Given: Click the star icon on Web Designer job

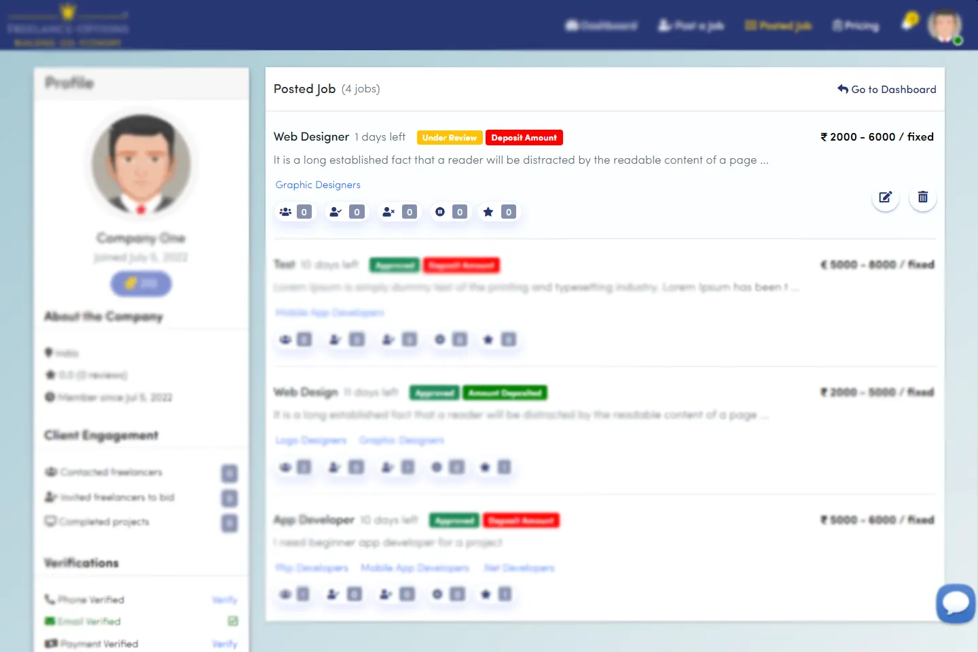Looking at the screenshot, I should (488, 212).
